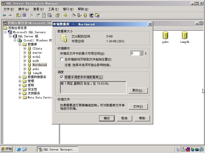Expand the CIdata database node
This screenshot has height=153, width=205.
pos(25,48)
